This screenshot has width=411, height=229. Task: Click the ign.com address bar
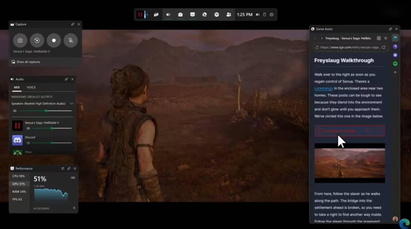click(x=350, y=47)
